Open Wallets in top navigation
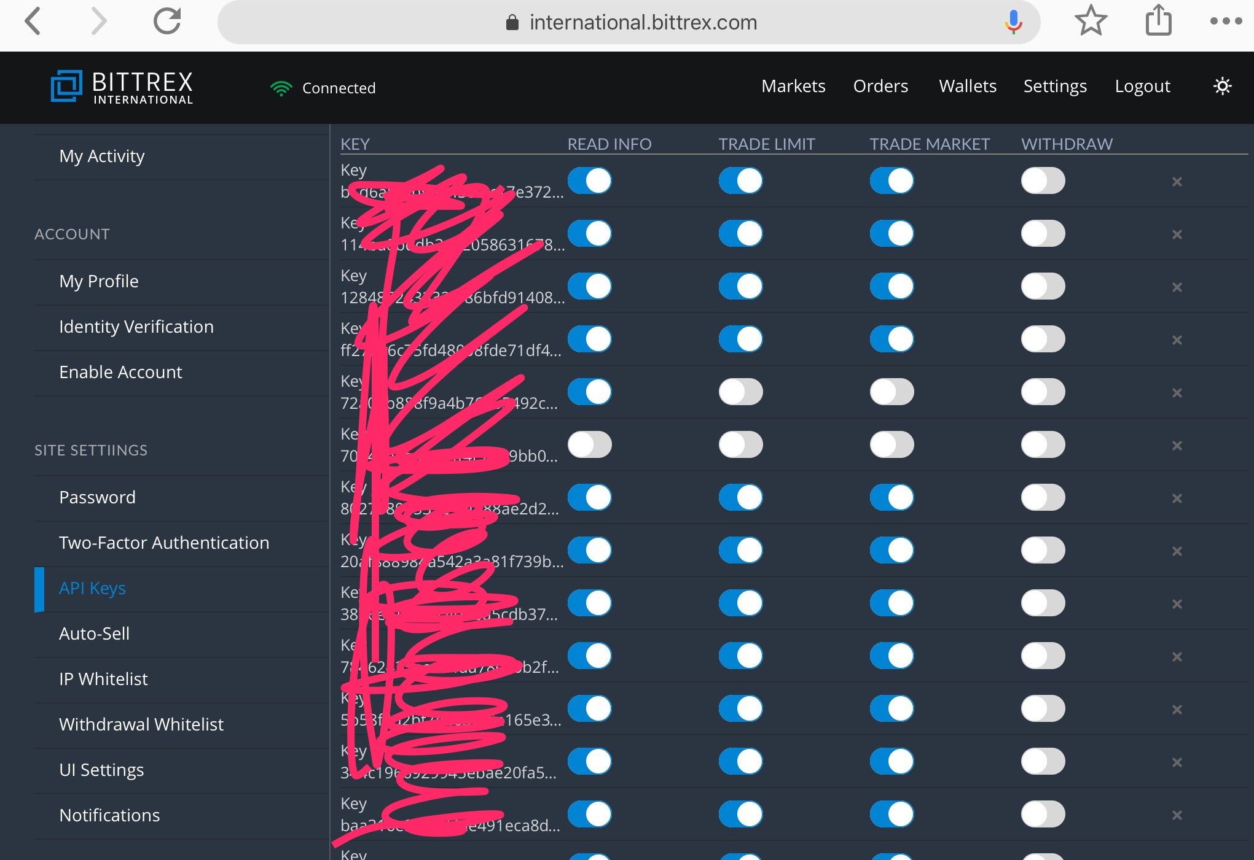This screenshot has width=1254, height=860. 968,86
